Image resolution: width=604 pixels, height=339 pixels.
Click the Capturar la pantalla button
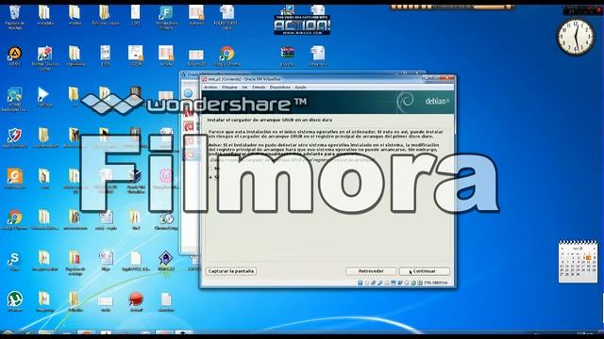[x=231, y=271]
